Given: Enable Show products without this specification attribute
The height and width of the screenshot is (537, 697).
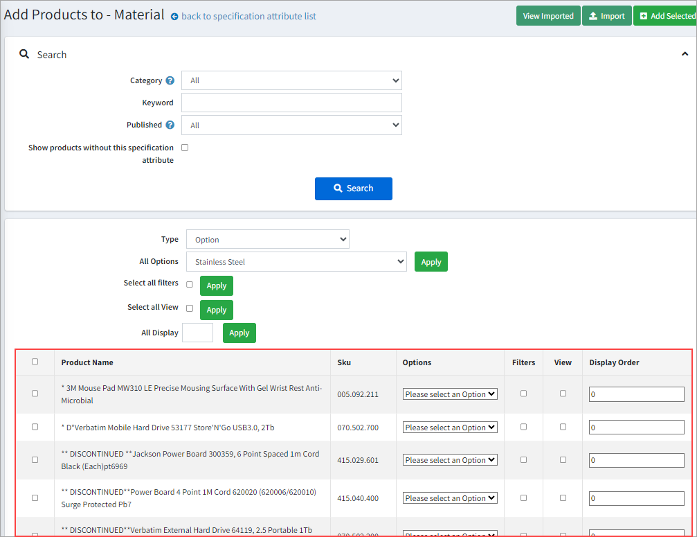Looking at the screenshot, I should 185,148.
